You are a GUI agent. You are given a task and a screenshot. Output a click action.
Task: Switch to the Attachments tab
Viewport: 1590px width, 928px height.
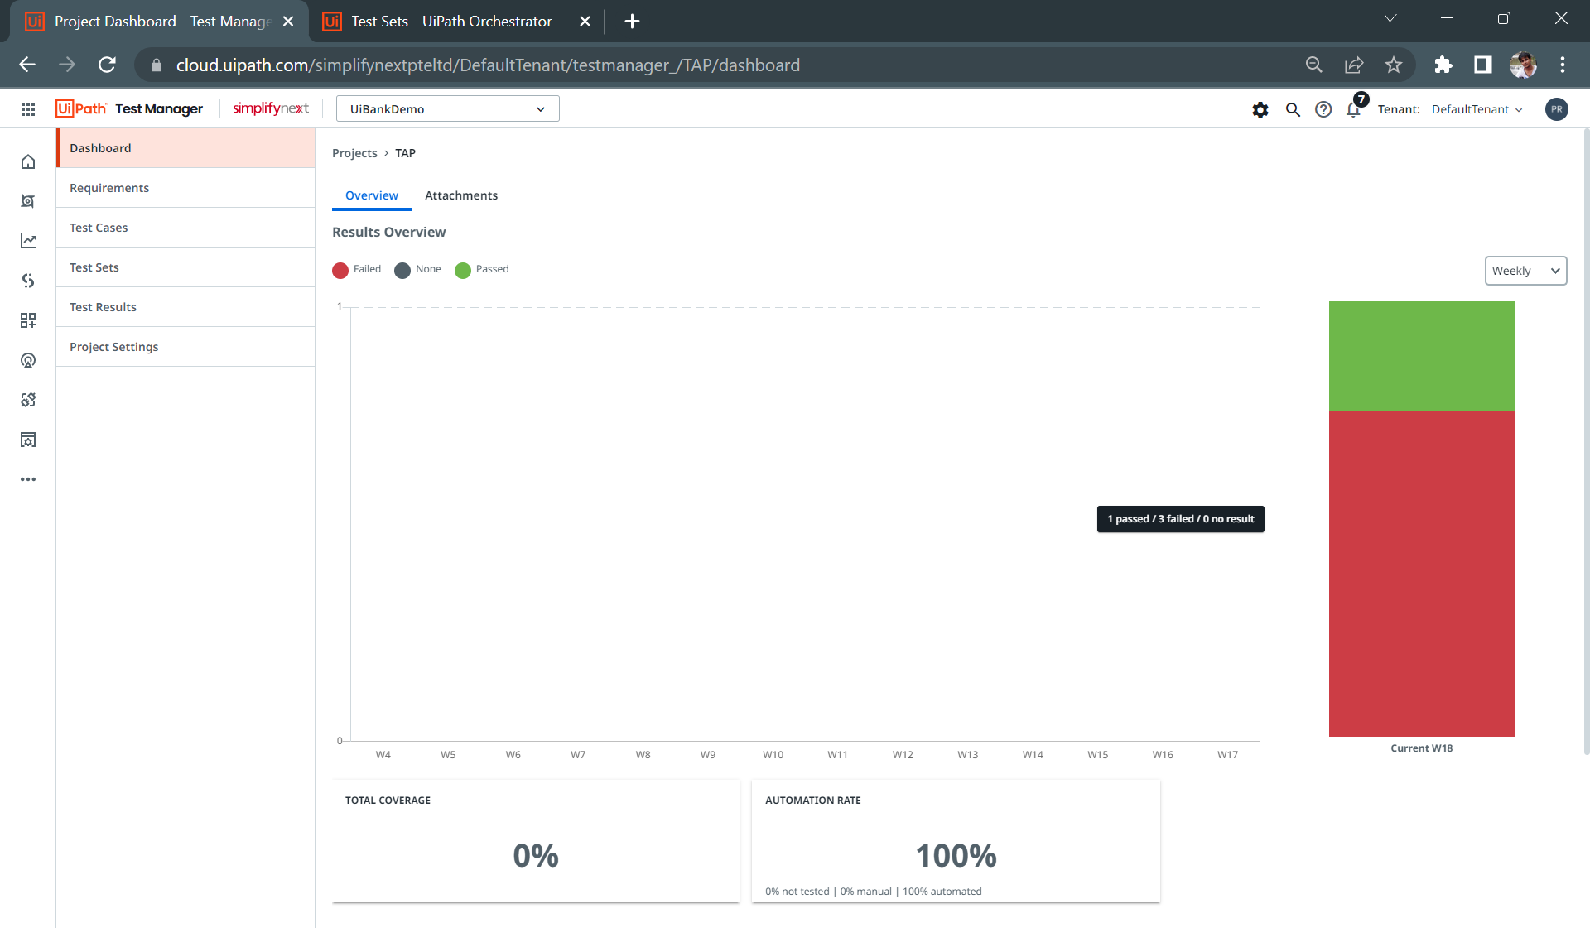pos(461,195)
